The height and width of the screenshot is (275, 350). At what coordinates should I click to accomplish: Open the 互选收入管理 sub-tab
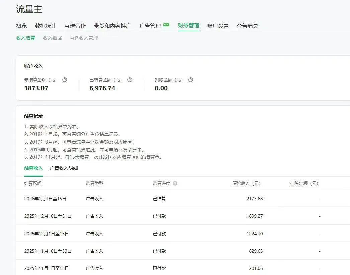[84, 38]
